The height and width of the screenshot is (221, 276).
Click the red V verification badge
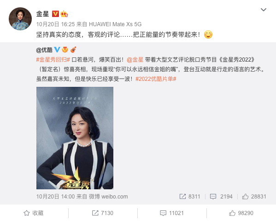click(x=55, y=14)
